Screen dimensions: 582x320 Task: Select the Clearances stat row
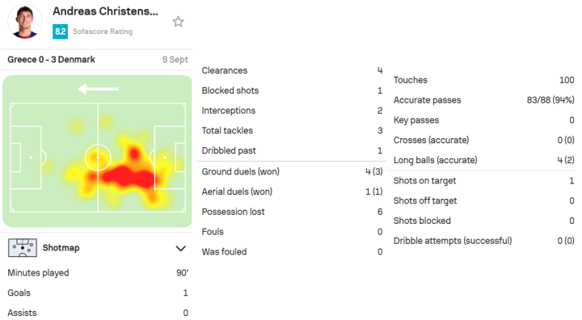coord(292,70)
